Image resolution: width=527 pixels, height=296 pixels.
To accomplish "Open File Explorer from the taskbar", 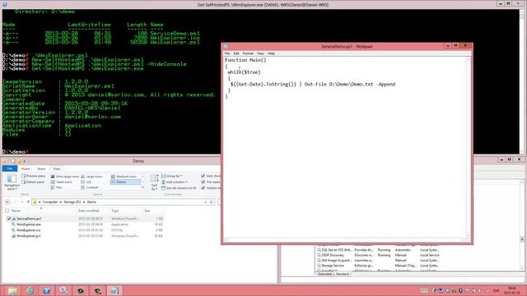I will [13, 290].
